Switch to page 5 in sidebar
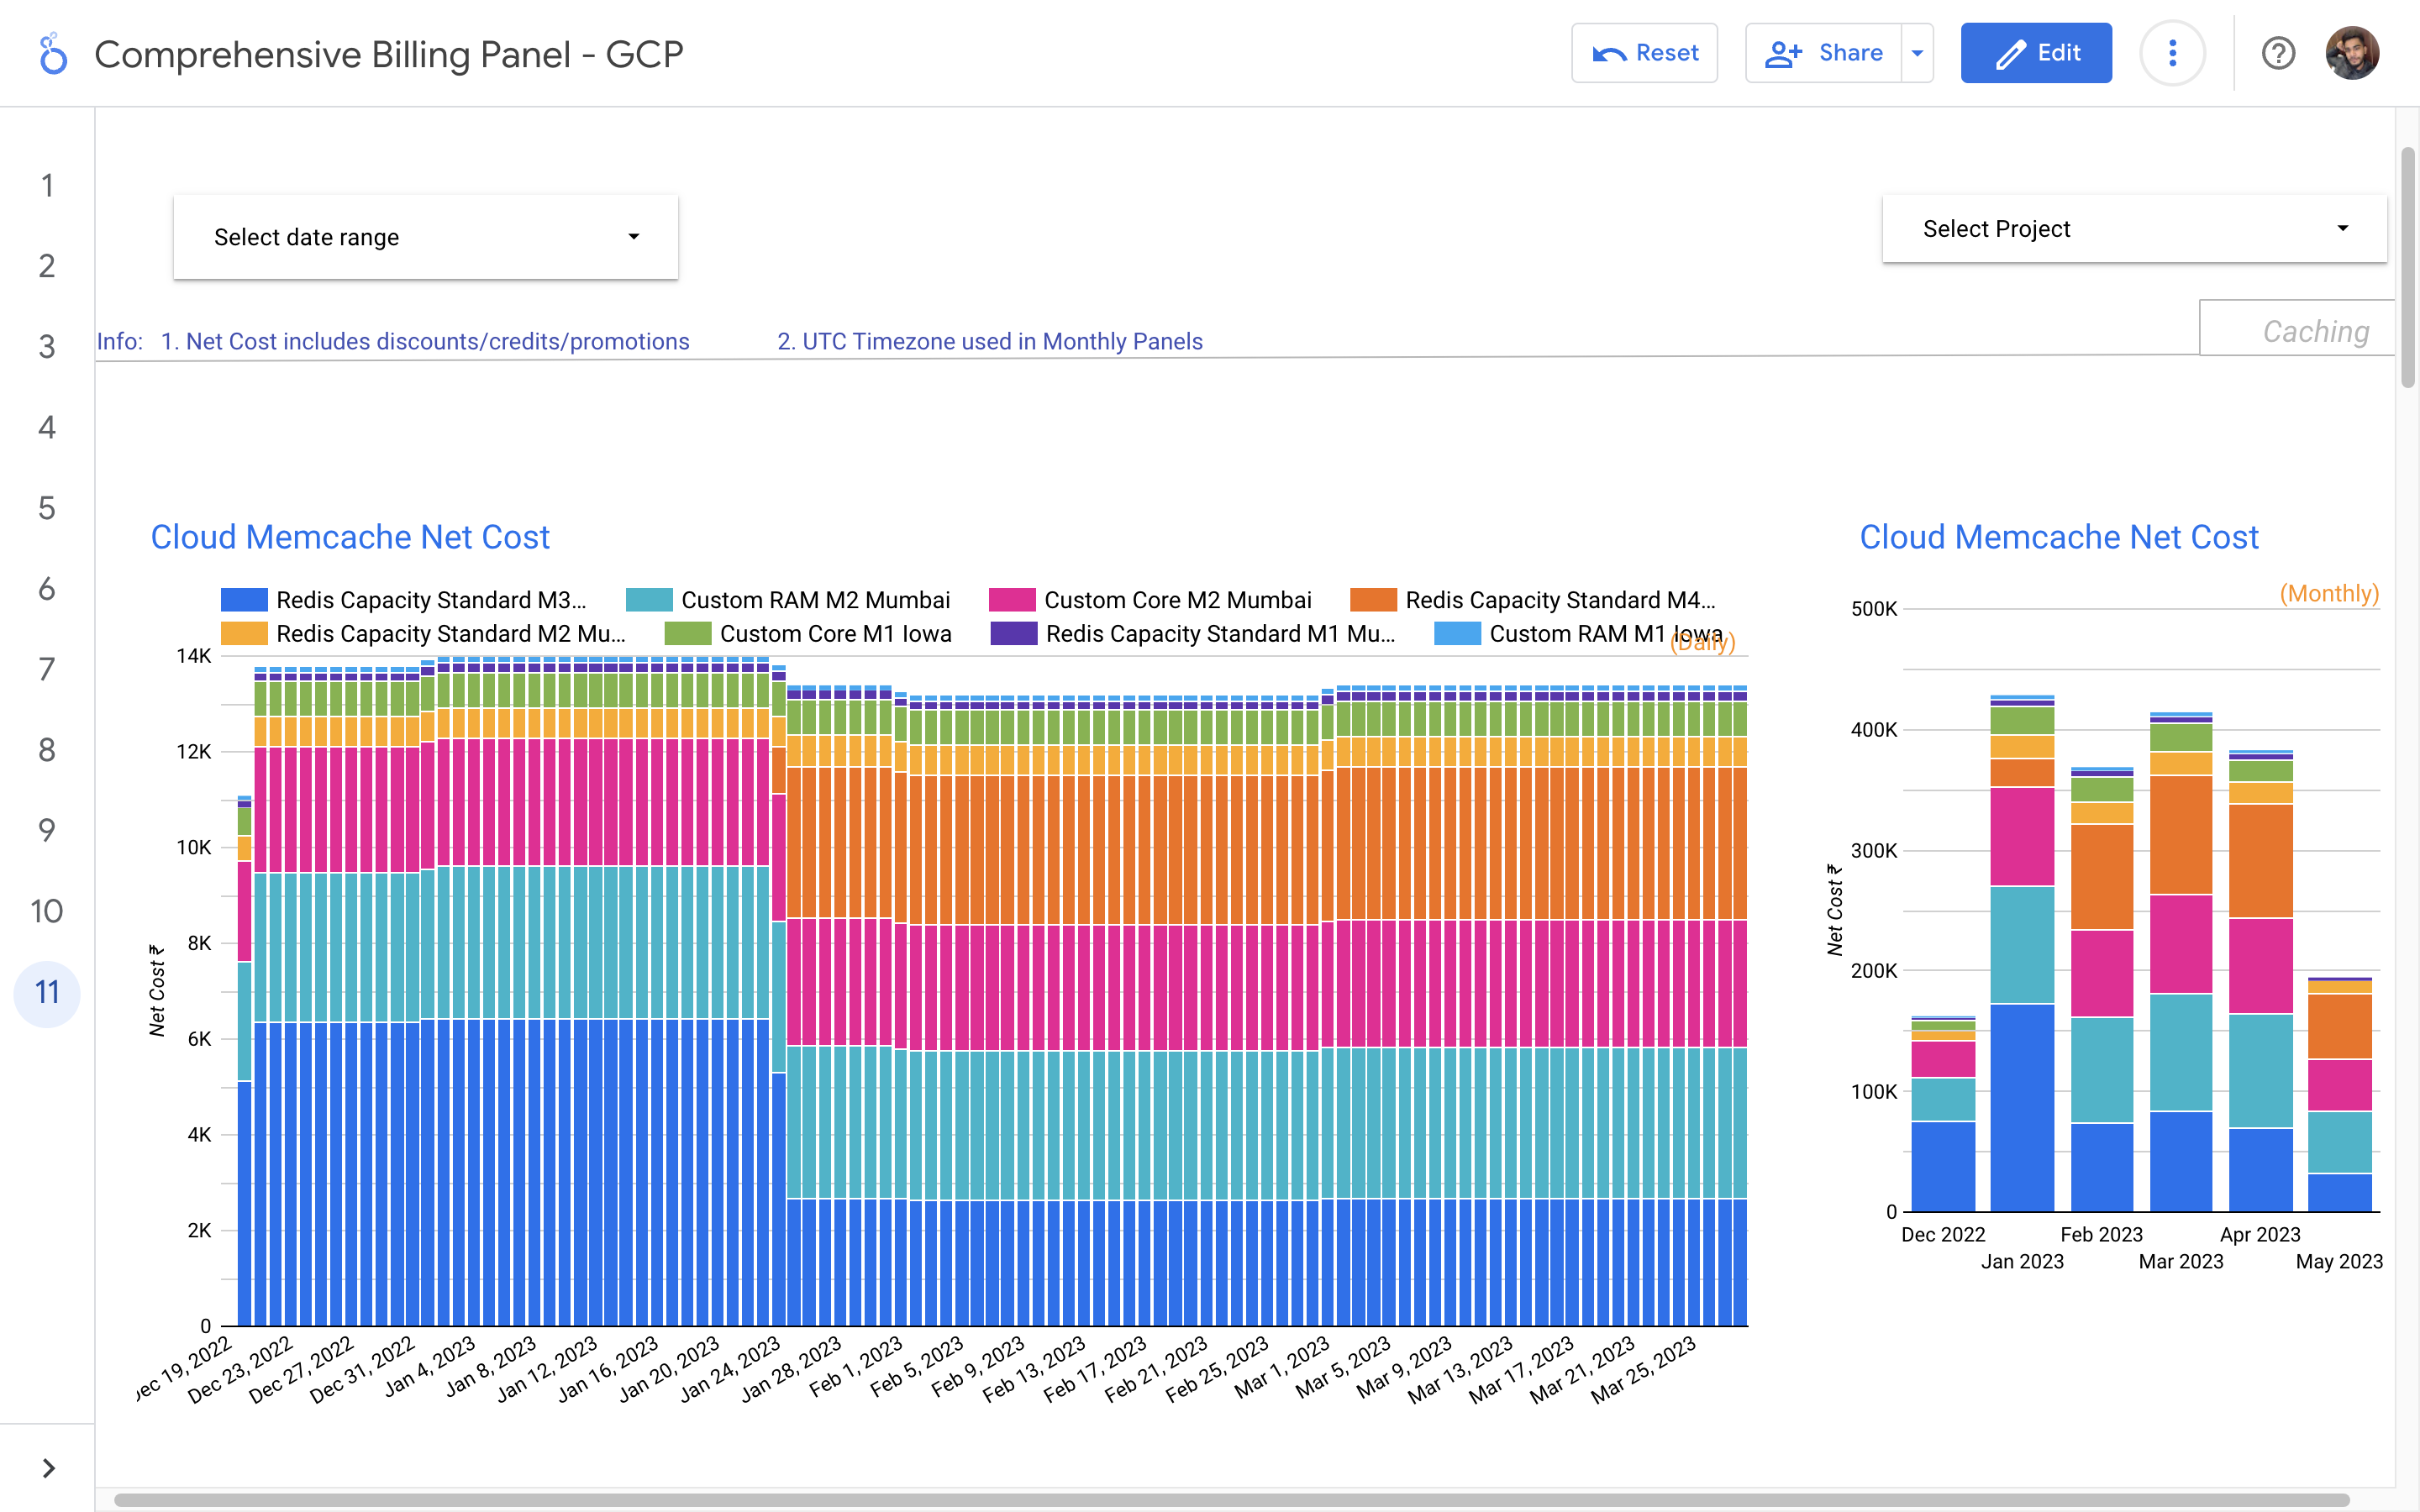 [47, 508]
